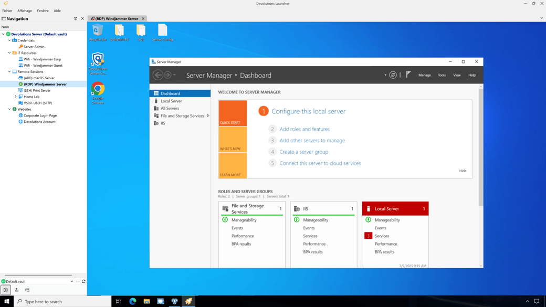Toggle the Dashboard notification flag in Server Manager
This screenshot has height=307, width=546.
[407, 75]
